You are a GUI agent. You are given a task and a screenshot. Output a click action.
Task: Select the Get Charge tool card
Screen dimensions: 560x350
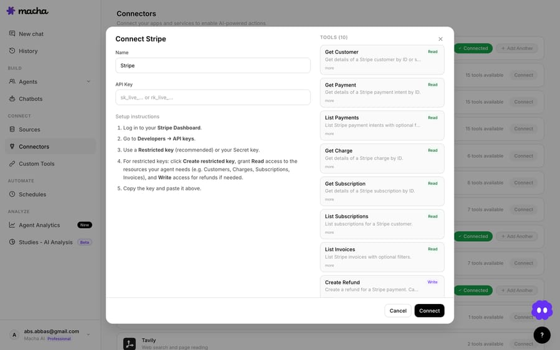(382, 159)
